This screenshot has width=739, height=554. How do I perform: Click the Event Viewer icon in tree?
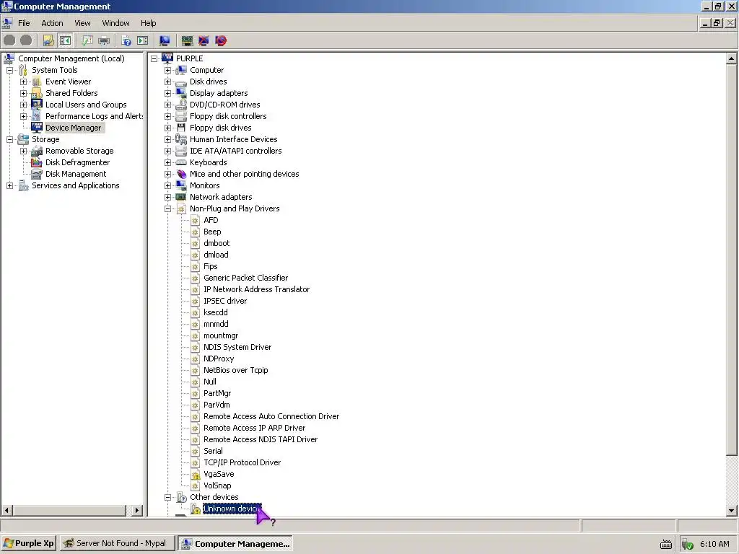[37, 82]
